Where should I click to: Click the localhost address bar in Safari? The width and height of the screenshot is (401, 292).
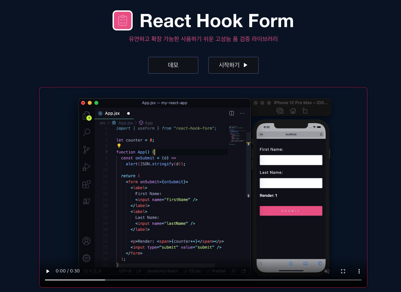point(291,134)
